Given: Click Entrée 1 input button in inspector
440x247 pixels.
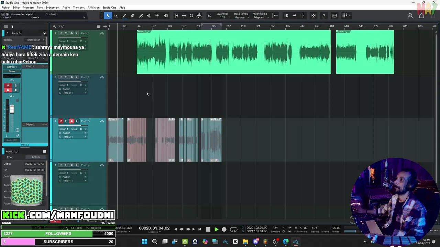Looking at the screenshot, I should coord(12,67).
